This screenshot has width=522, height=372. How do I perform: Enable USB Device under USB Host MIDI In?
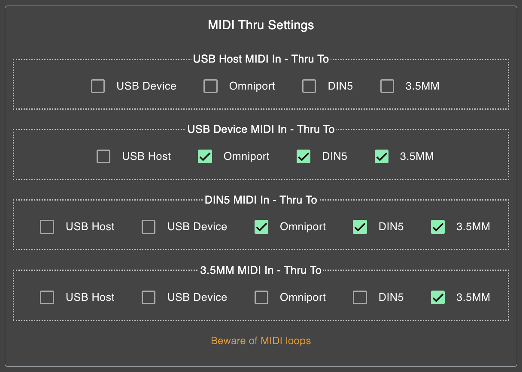click(x=98, y=86)
